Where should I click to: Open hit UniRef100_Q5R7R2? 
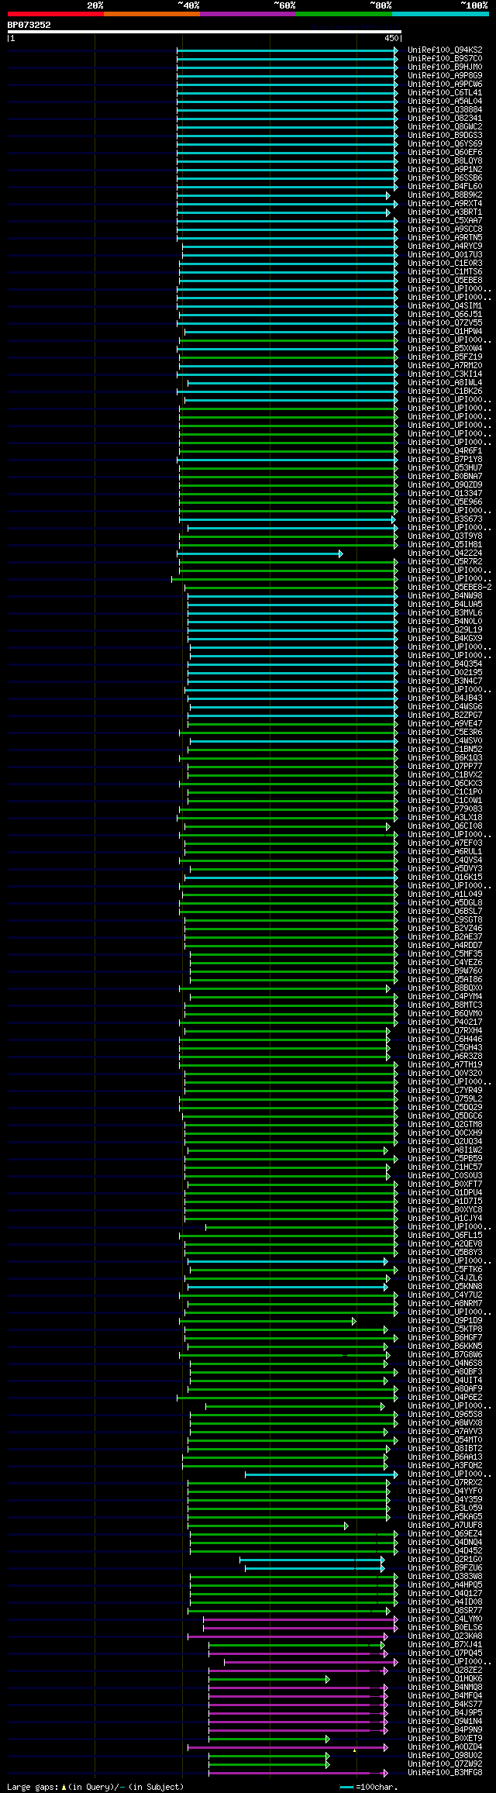click(445, 561)
